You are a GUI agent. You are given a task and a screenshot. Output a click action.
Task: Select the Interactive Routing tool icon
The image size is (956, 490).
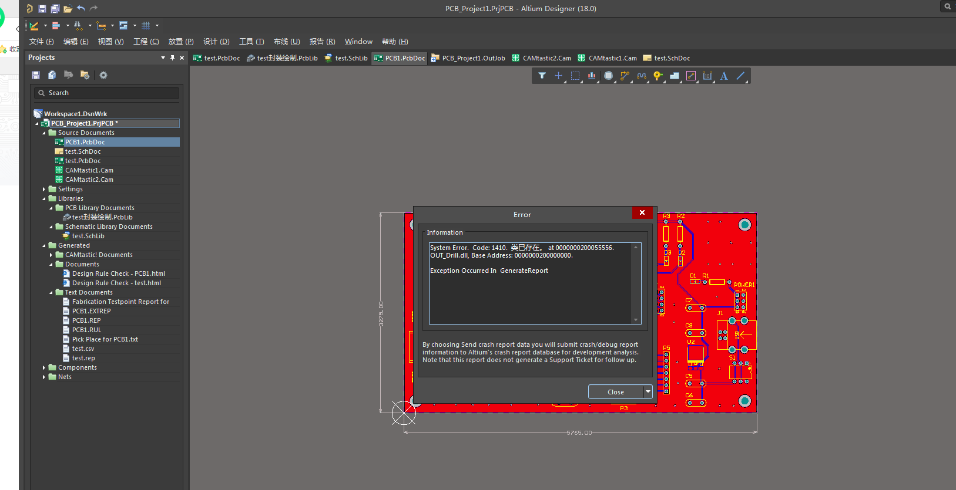(625, 76)
